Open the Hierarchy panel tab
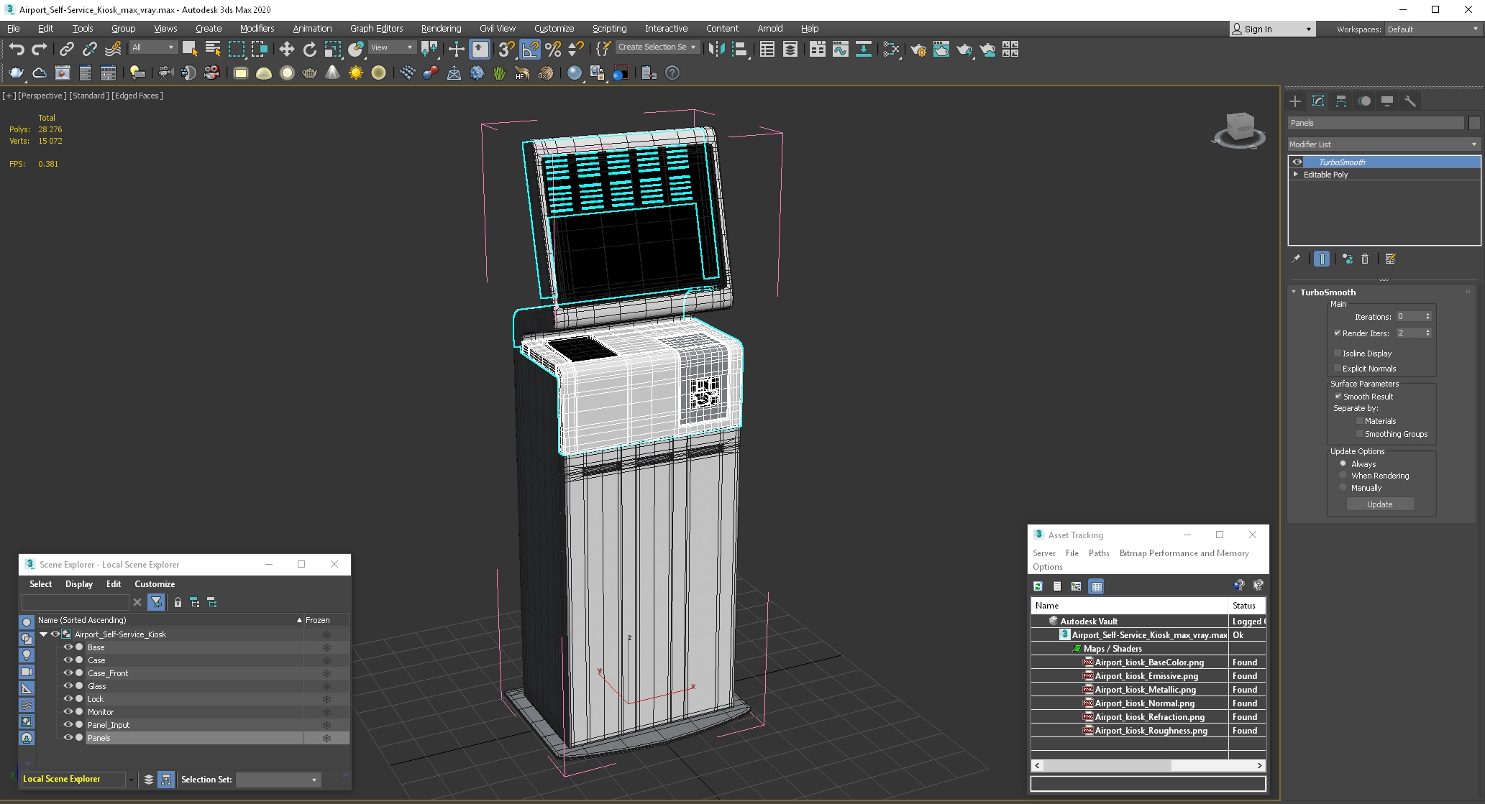This screenshot has height=804, width=1485. [x=1341, y=101]
